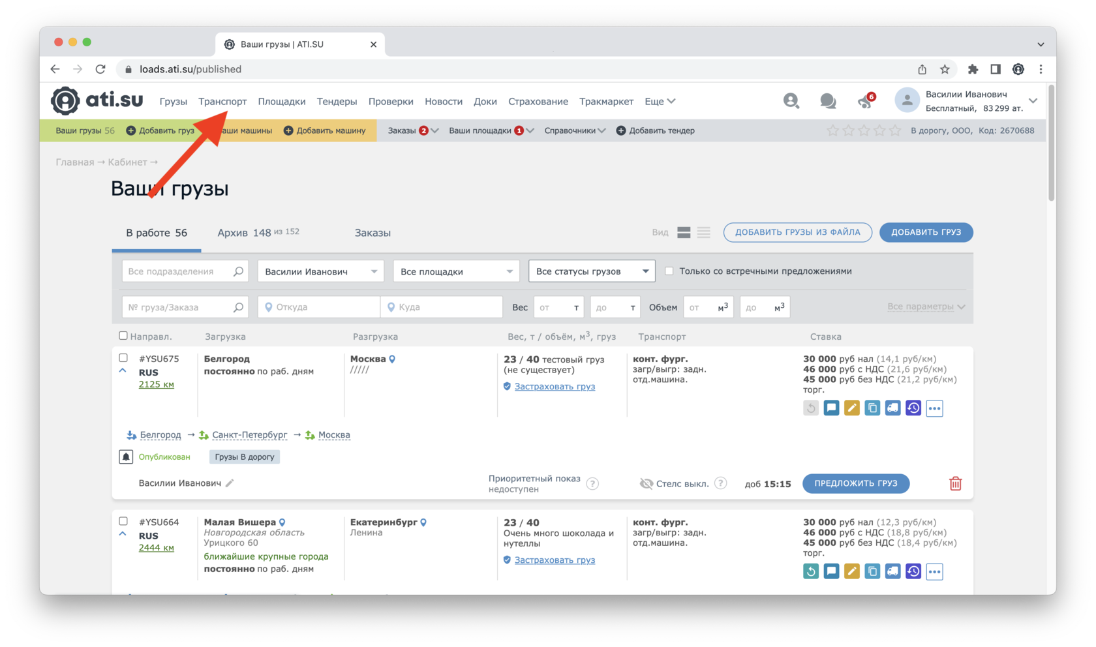Edit cargo #YSU675 with pencil icon
Screen dimensions: 1096x647
pyautogui.click(x=851, y=408)
